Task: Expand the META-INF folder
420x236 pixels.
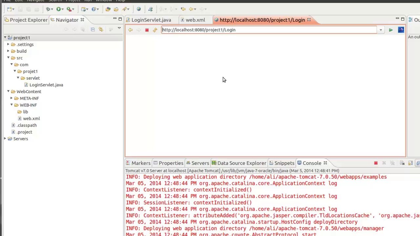Action: click(12, 98)
